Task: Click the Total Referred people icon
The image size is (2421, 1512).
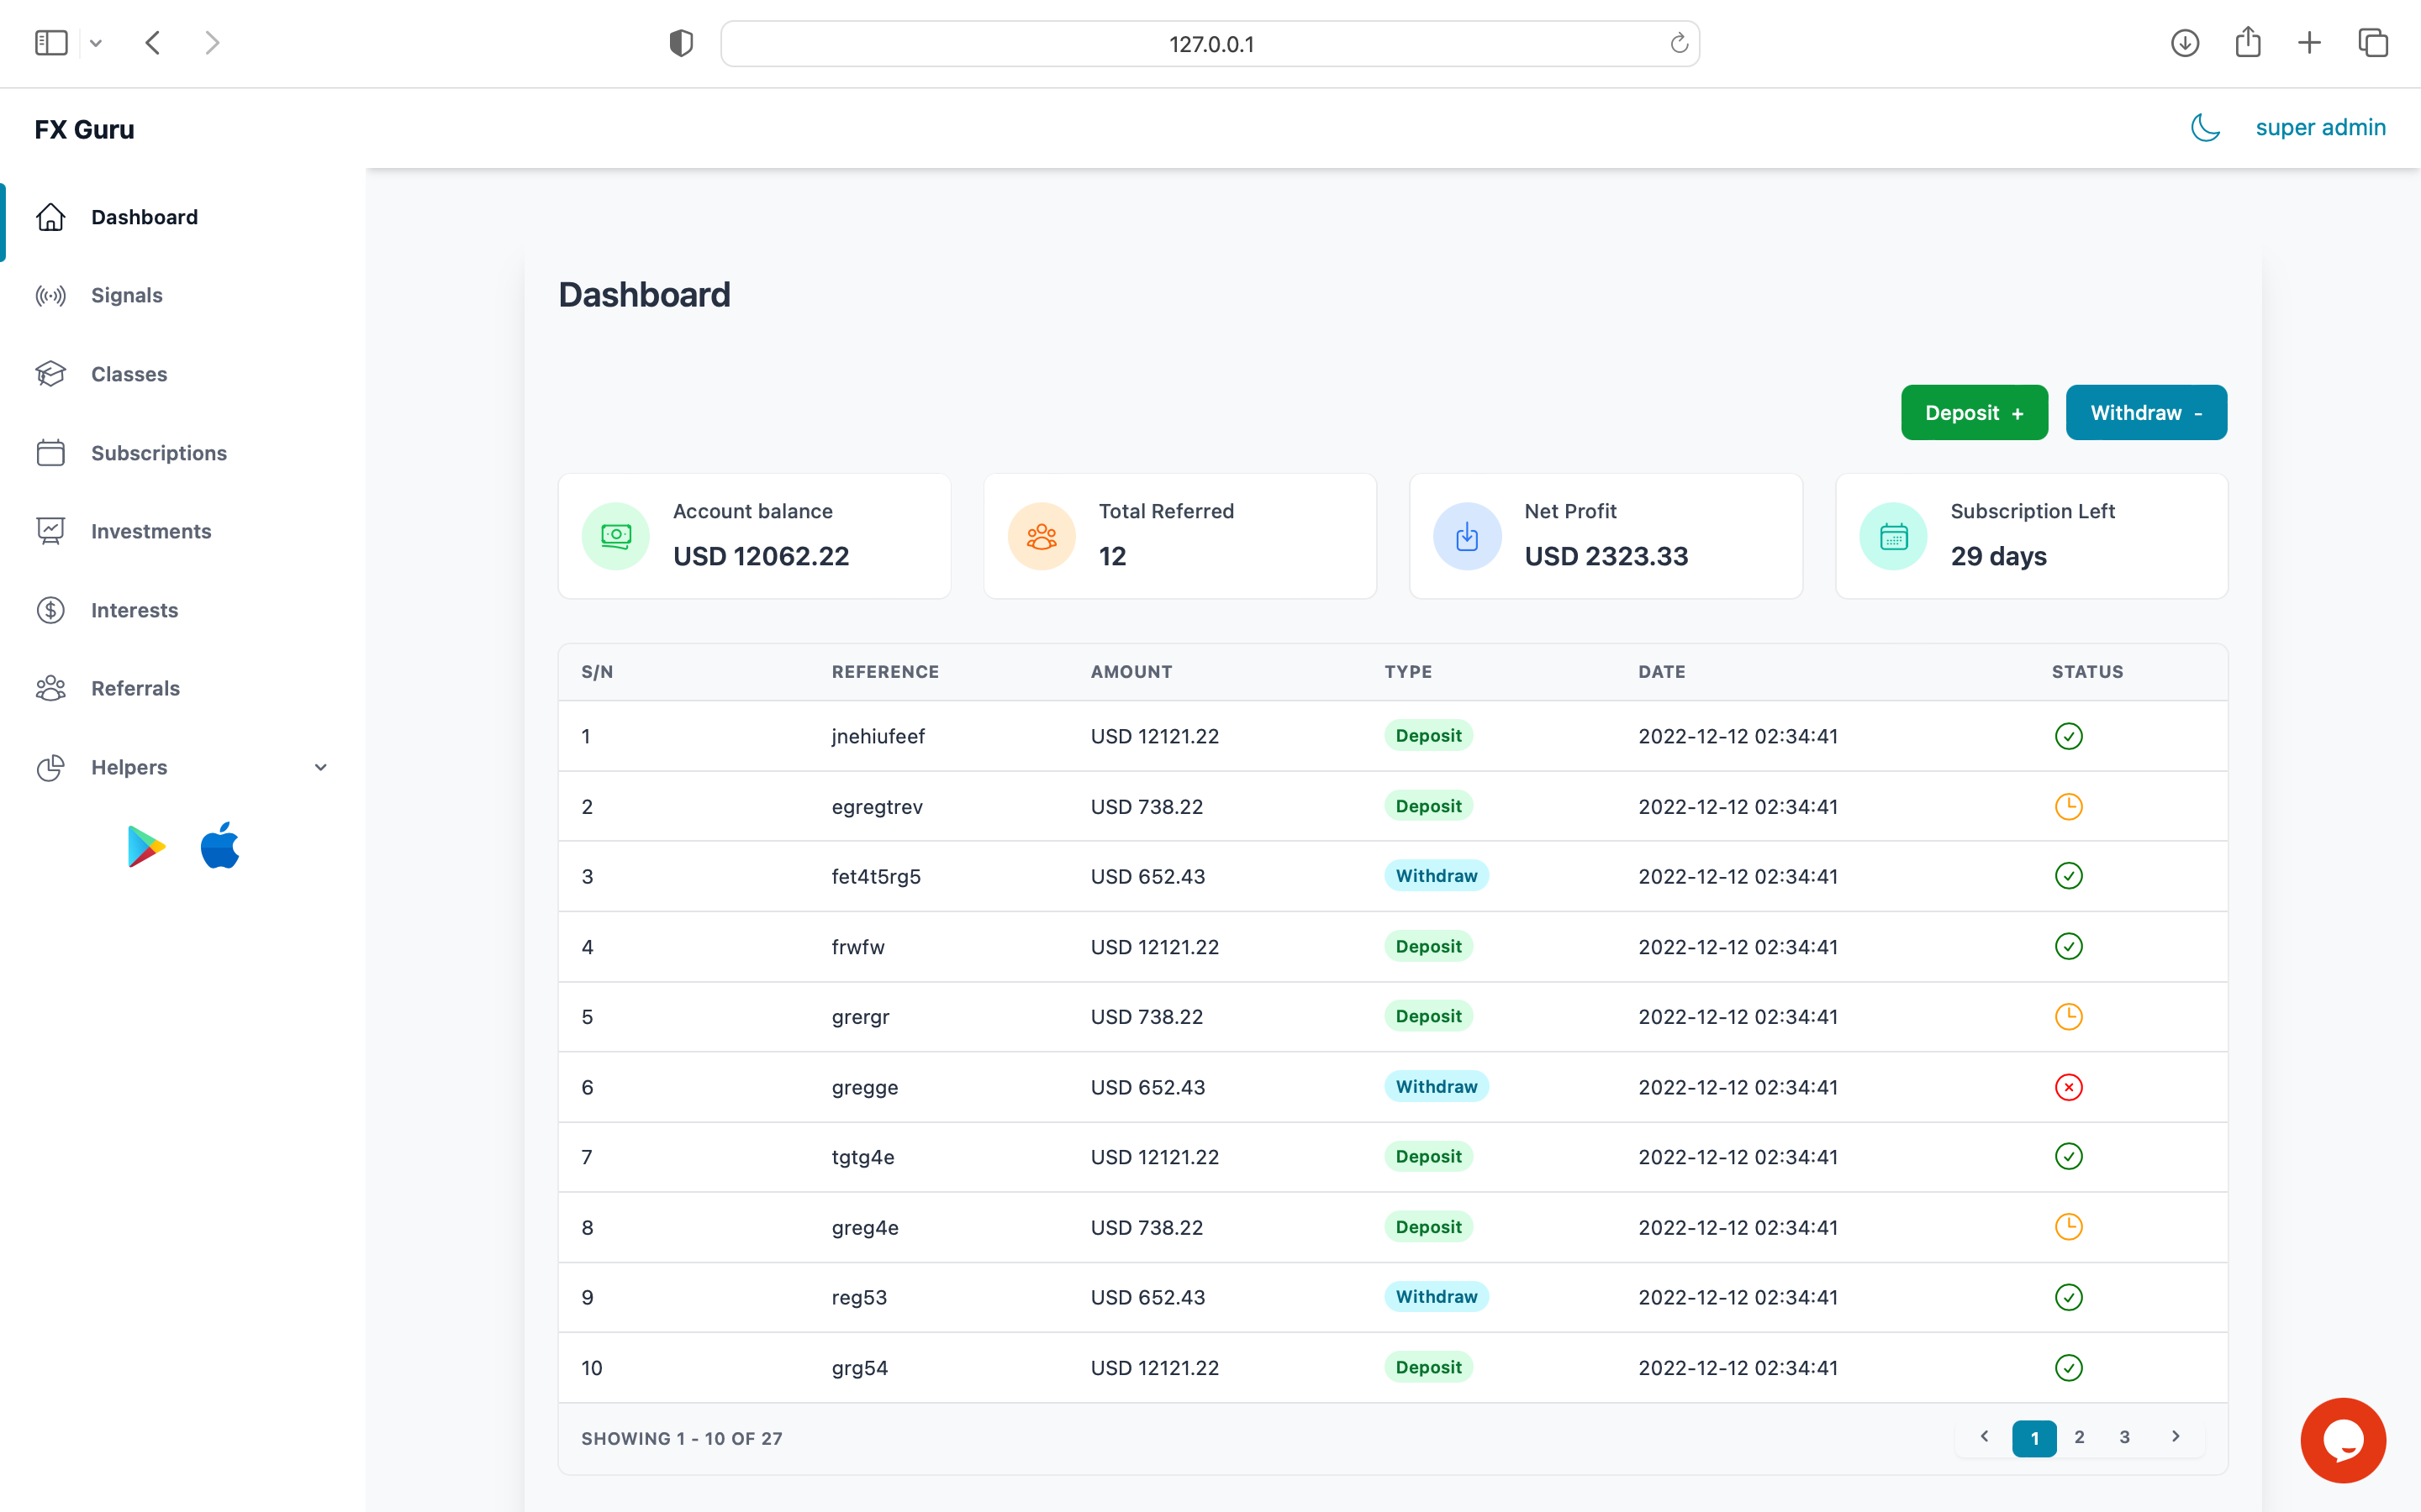Action: [x=1042, y=536]
